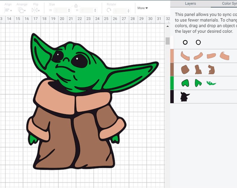Select the third peach sleeve piece thumbnail
237x188 pixels.
(211, 56)
